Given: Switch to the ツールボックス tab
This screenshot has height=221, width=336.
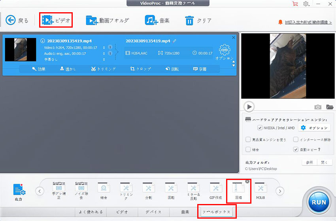Looking at the screenshot, I should pos(217,212).
